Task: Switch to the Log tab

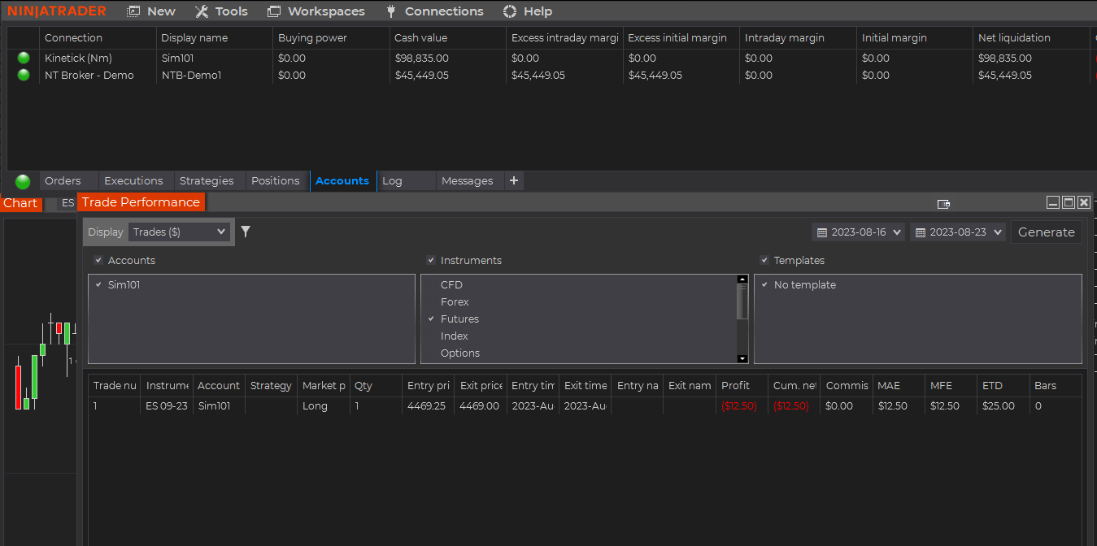Action: click(393, 180)
